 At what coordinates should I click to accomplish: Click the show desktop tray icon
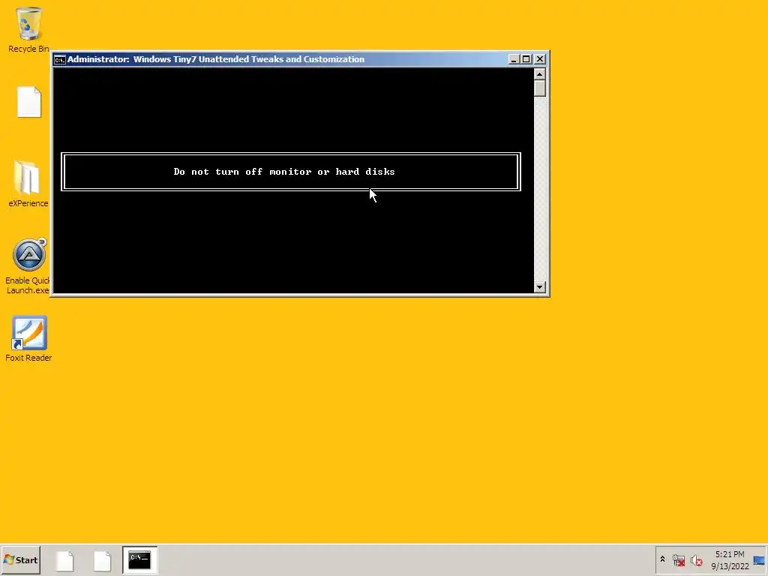[759, 560]
